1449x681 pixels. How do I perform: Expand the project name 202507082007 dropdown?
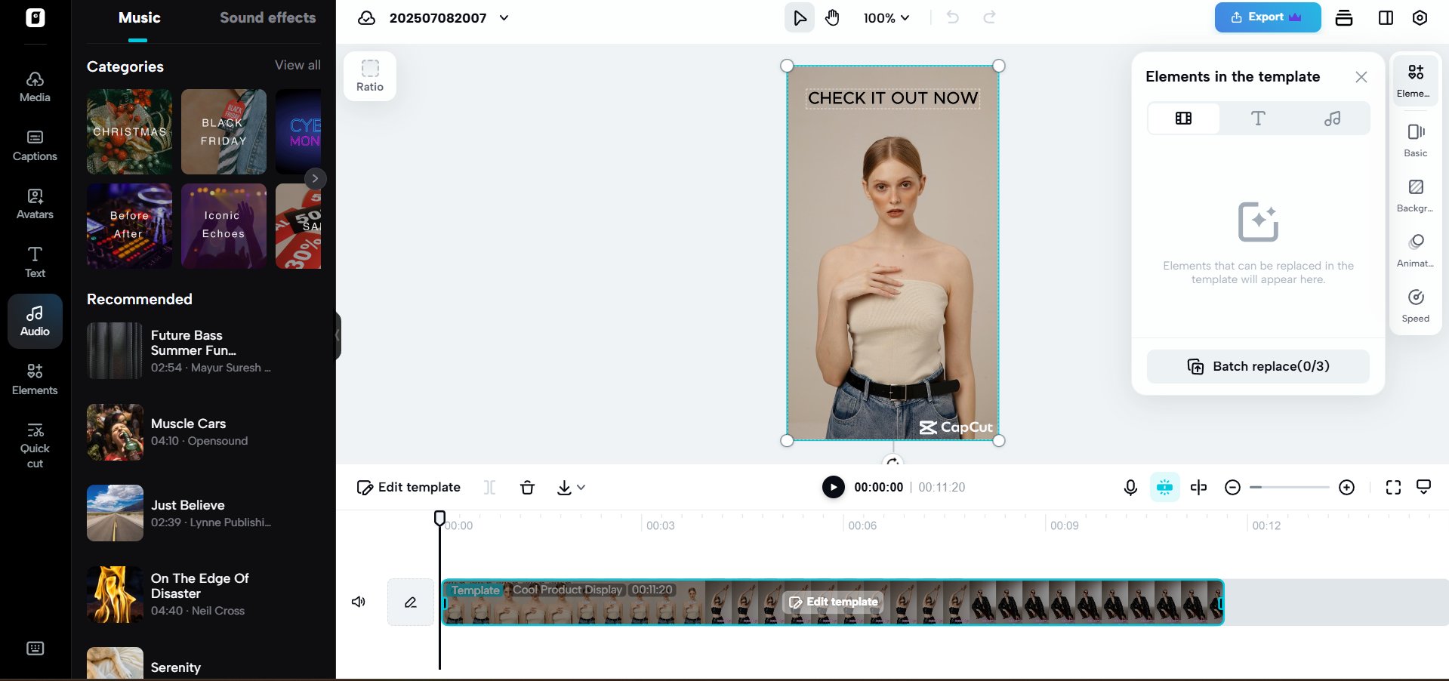pyautogui.click(x=504, y=17)
